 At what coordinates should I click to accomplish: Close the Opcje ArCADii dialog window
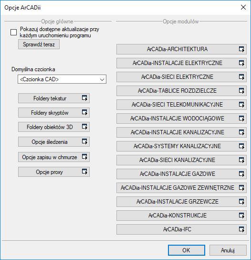tap(243, 7)
